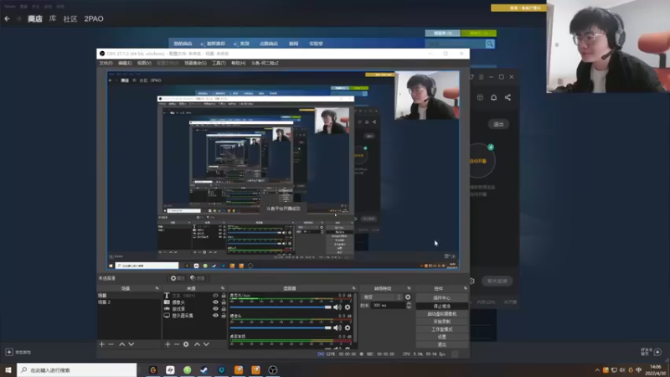Mute the 摄像头 audio speaker icon

pos(338,328)
